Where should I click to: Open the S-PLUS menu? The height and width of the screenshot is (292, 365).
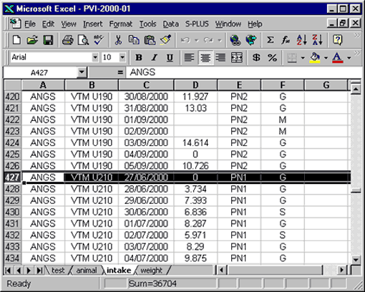pos(197,24)
